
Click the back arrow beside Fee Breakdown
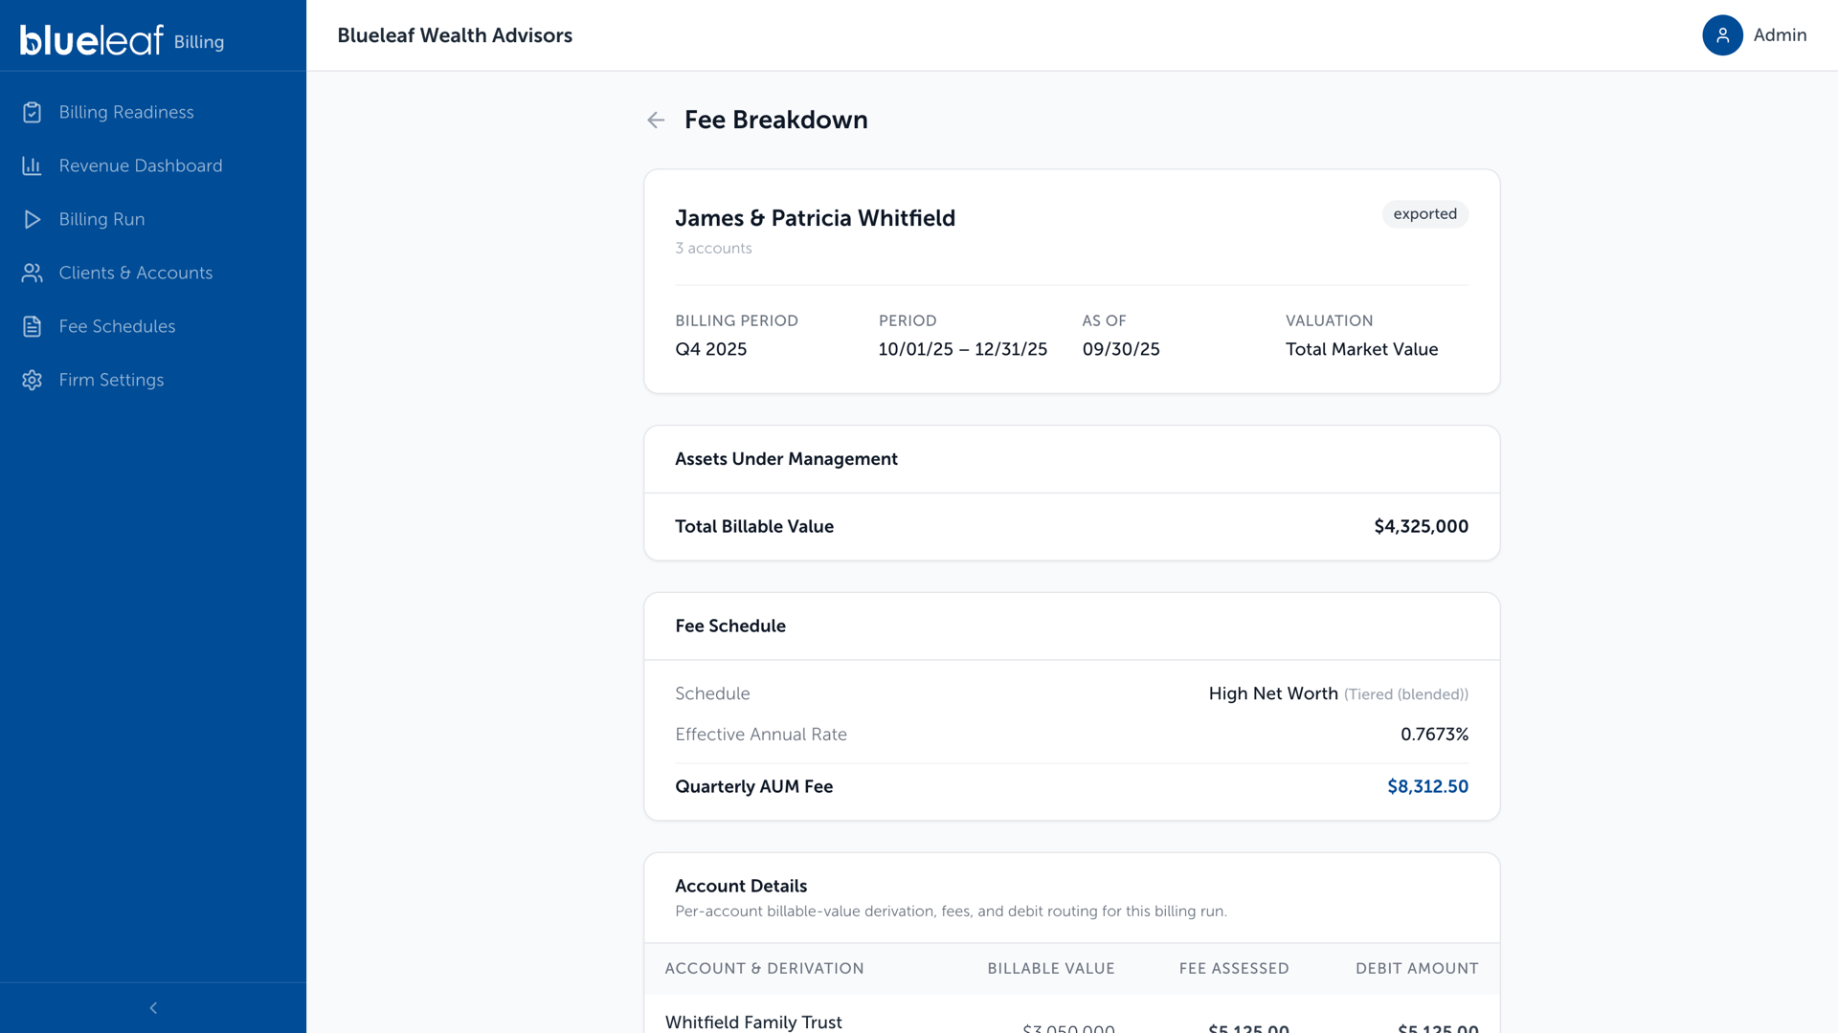click(656, 120)
